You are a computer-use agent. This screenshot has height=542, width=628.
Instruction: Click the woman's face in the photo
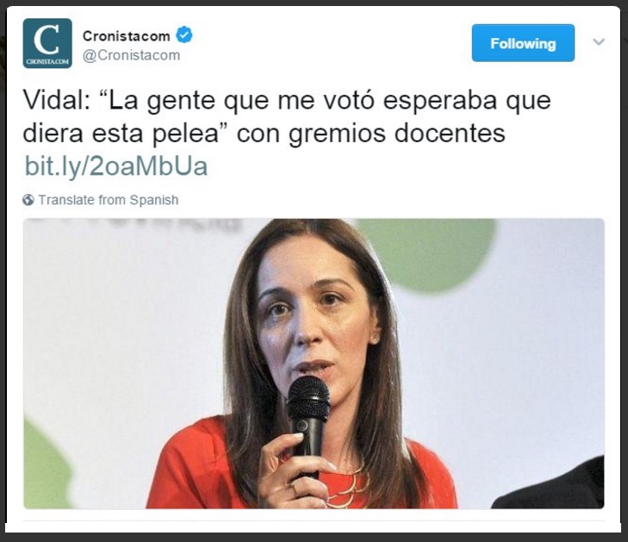pyautogui.click(x=314, y=321)
